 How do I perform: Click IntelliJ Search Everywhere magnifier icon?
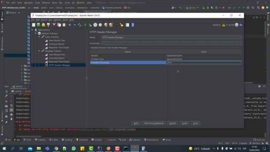point(258,8)
